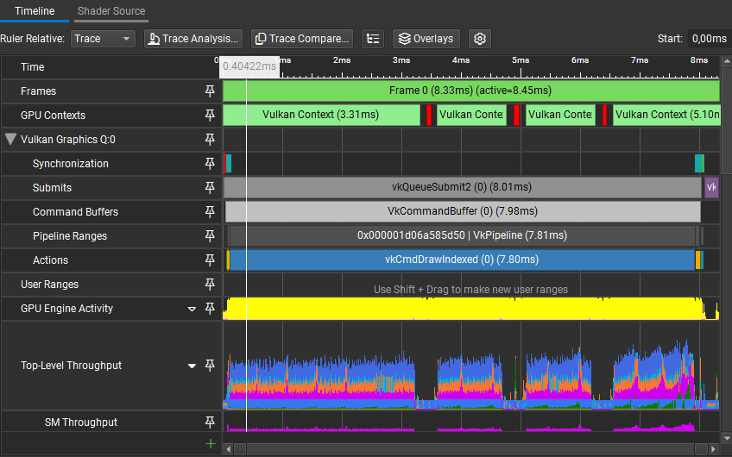732x457 pixels.
Task: Switch to the Shader Source tab
Action: click(111, 11)
